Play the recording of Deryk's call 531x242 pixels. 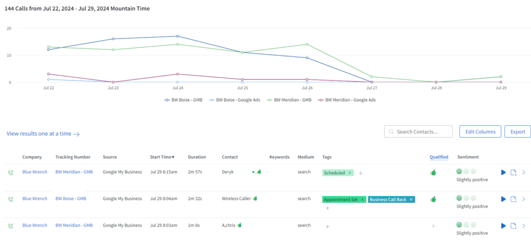click(x=503, y=172)
